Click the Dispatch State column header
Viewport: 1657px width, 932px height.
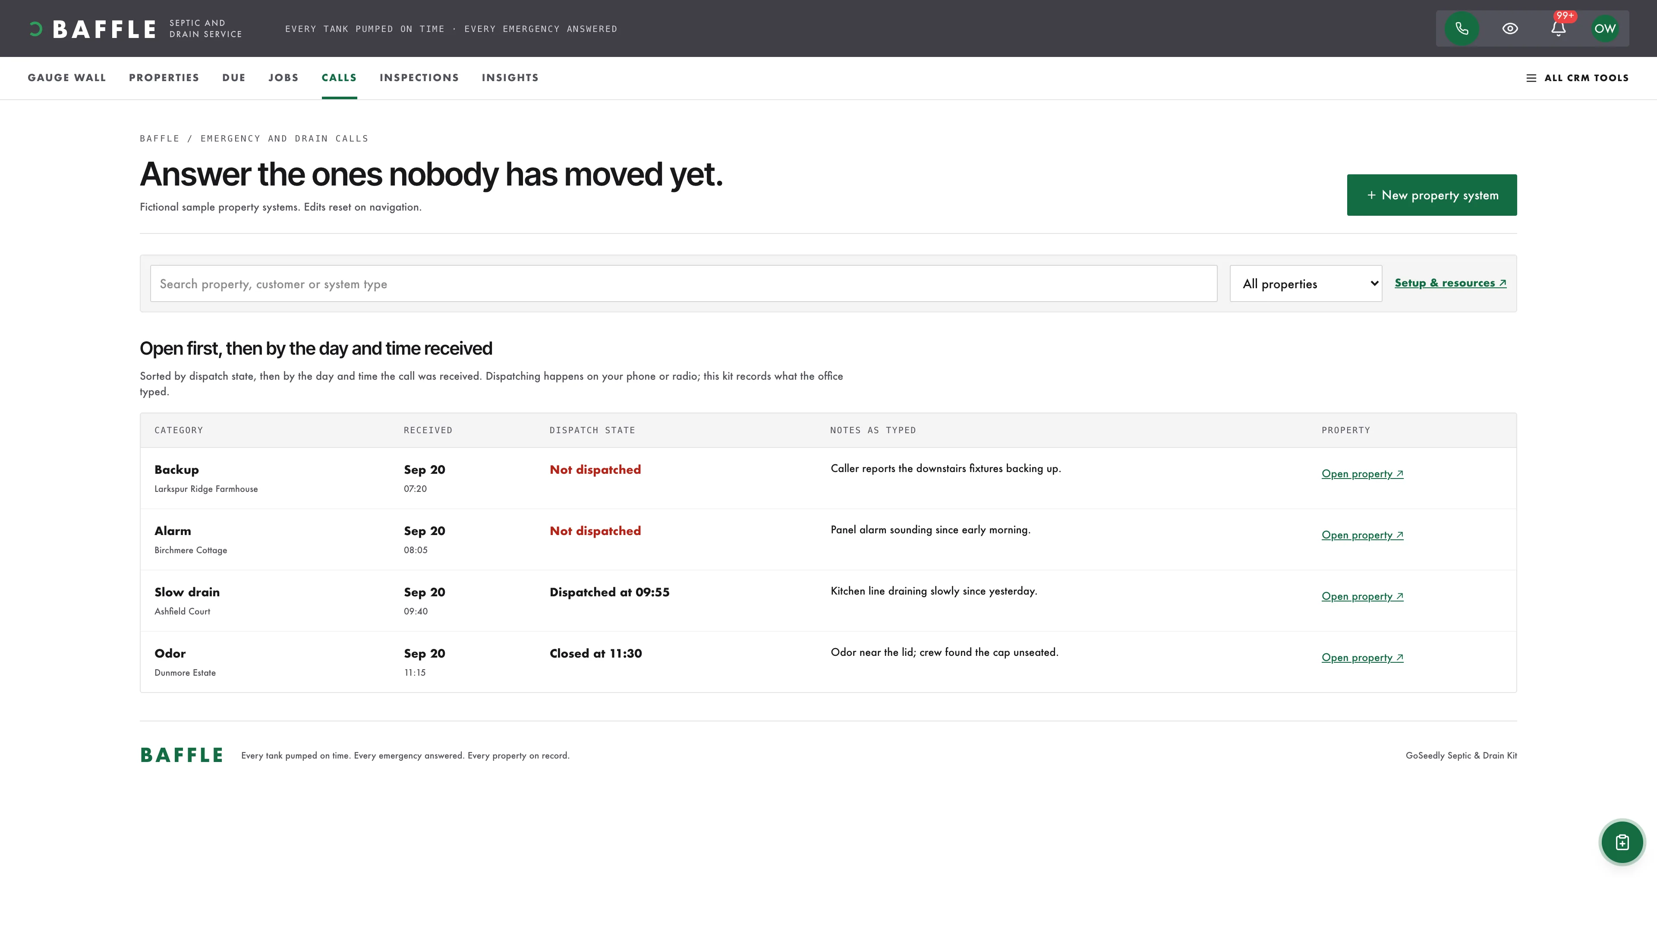pos(592,430)
